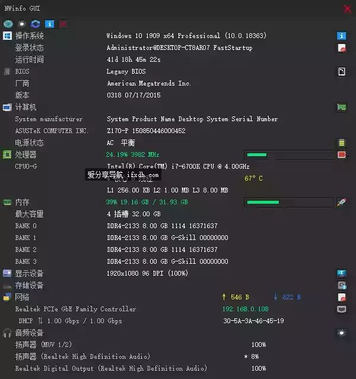This screenshot has height=379, width=356.
Task: Click the memory usage progress bar
Action: coord(289,202)
